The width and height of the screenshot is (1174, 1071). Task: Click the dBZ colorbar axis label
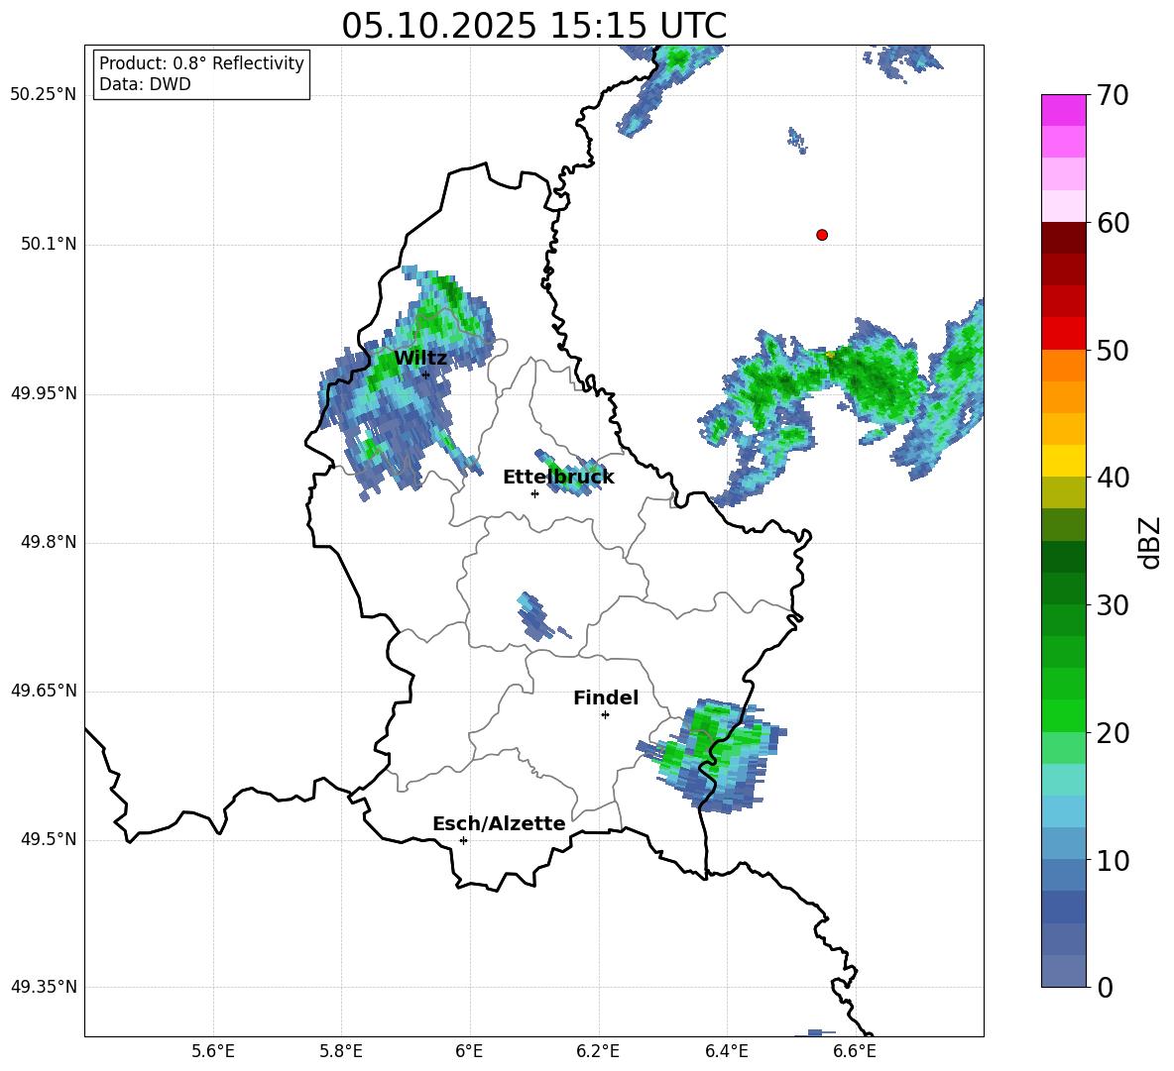click(1150, 542)
